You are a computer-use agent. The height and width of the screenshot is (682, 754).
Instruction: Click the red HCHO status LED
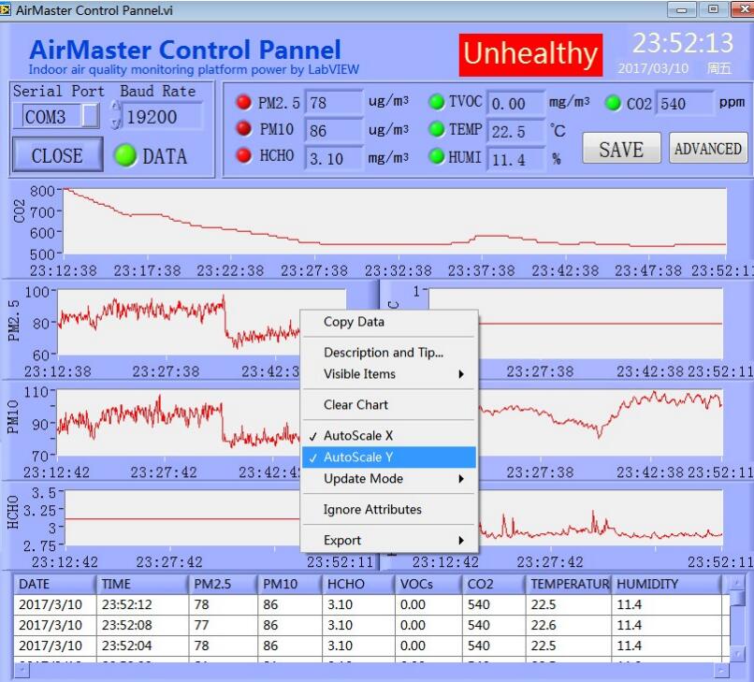[244, 155]
